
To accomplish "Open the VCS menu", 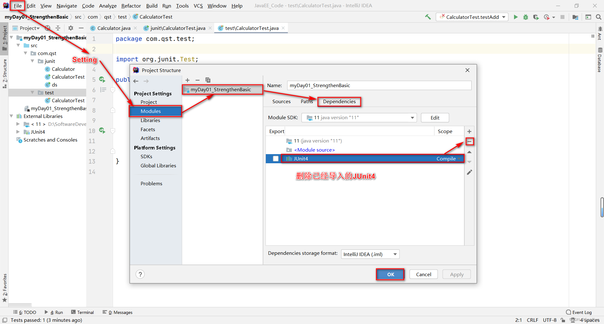I will coord(198,6).
